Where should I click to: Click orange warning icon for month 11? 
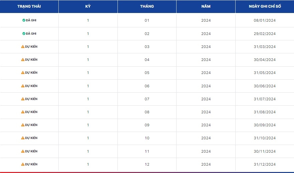(x=23, y=151)
